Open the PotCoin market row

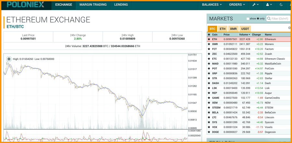tap(249, 68)
